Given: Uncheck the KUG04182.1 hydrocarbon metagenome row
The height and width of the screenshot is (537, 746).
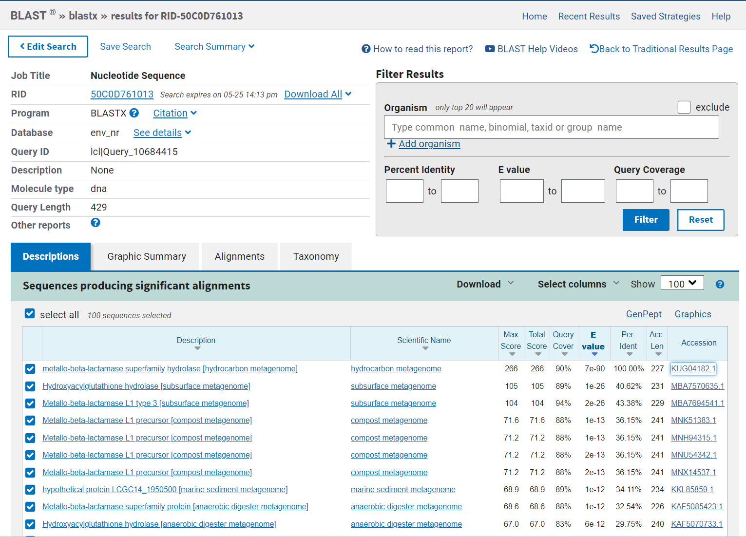Looking at the screenshot, I should [x=30, y=369].
